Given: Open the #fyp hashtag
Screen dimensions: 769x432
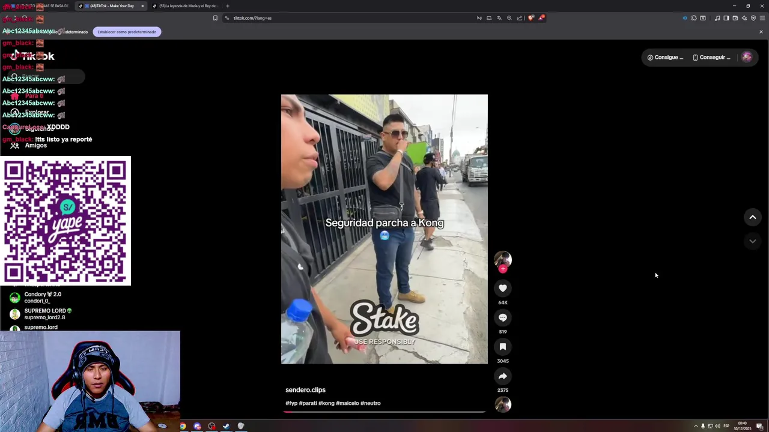Looking at the screenshot, I should pos(291,403).
